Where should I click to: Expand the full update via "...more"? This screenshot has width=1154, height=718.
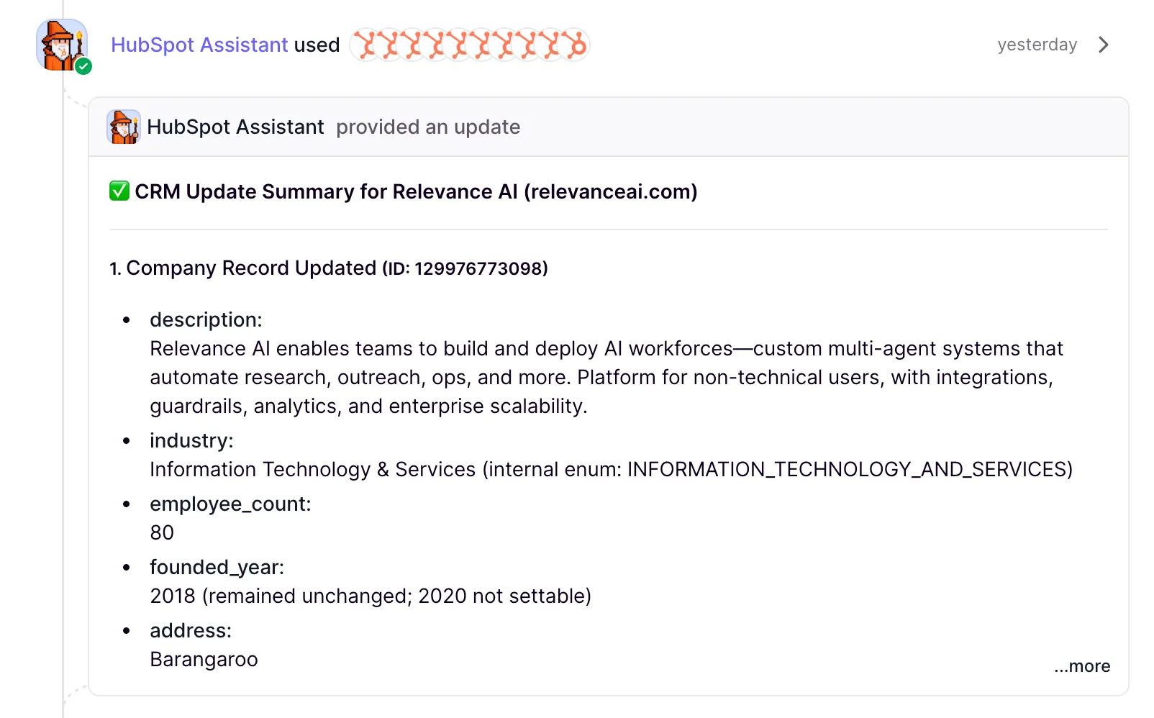tap(1082, 666)
